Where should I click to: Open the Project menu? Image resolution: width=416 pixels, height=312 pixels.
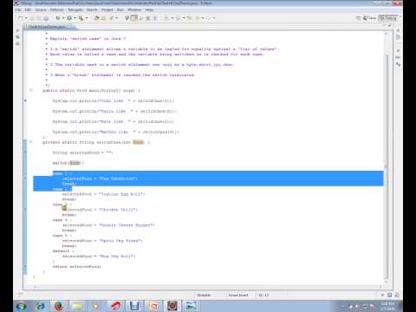pyautogui.click(x=107, y=10)
